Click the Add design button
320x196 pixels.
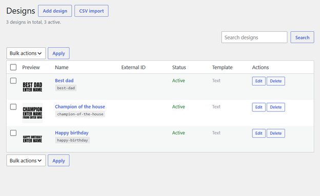pyautogui.click(x=55, y=11)
